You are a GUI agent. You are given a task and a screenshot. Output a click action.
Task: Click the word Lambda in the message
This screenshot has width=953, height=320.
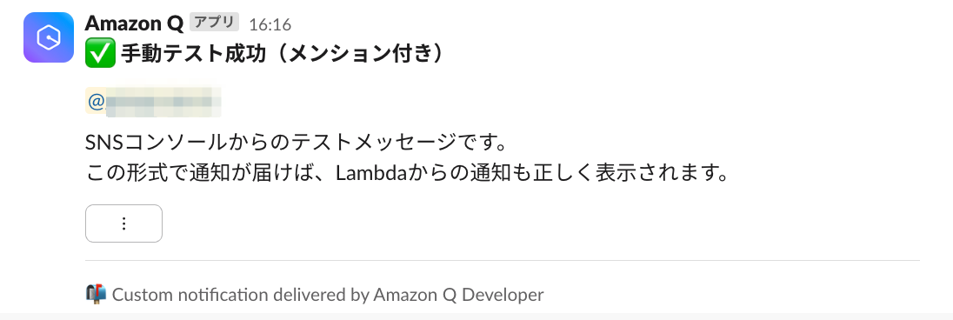(362, 175)
